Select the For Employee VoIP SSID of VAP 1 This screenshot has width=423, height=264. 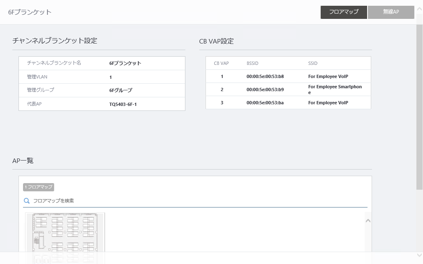[328, 76]
